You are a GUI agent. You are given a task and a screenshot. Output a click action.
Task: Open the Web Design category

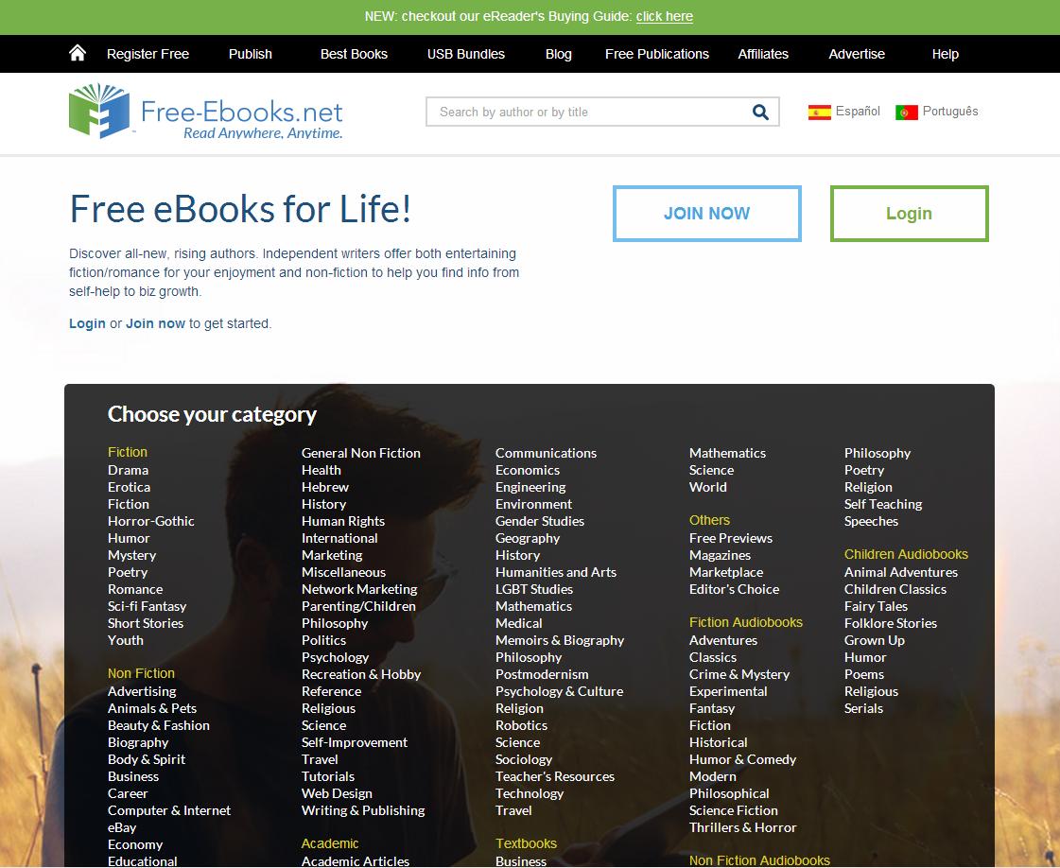(x=337, y=793)
